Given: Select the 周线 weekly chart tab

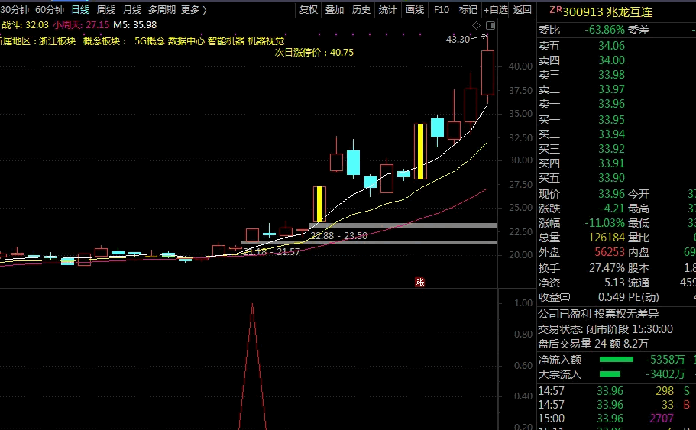Looking at the screenshot, I should tap(106, 9).
